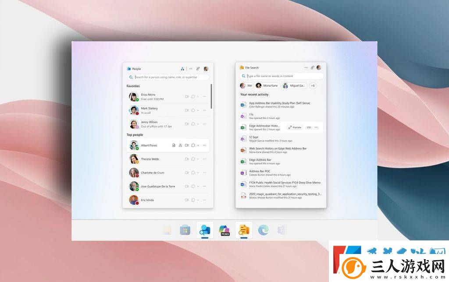Open the Edge Address Bar spreadsheet

click(x=281, y=162)
